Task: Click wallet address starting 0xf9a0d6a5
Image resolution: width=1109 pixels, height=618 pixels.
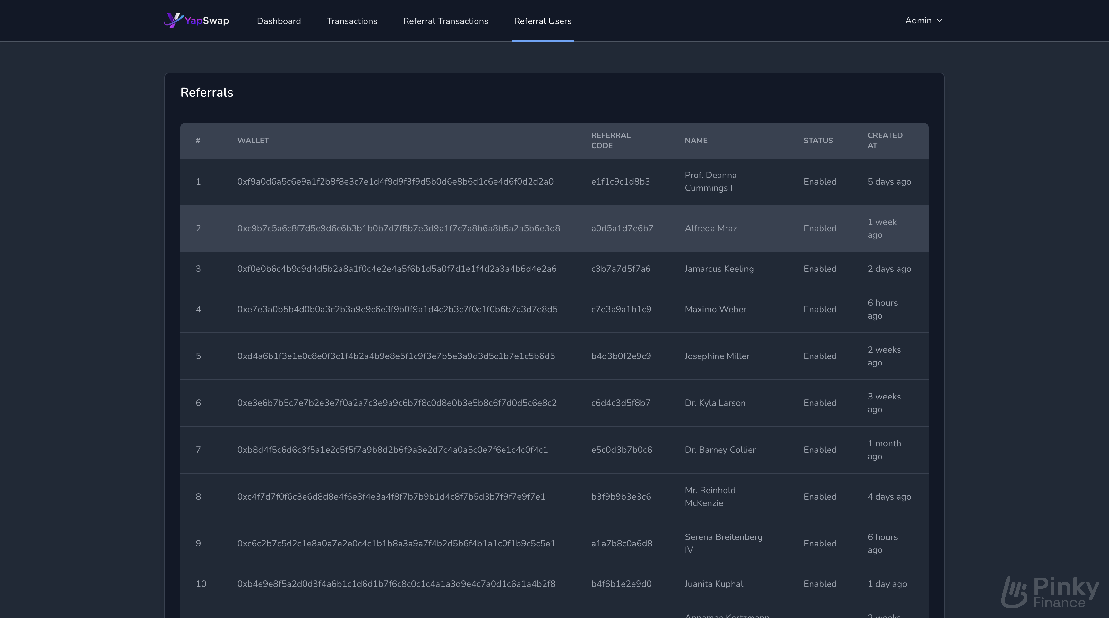Action: [x=395, y=181]
